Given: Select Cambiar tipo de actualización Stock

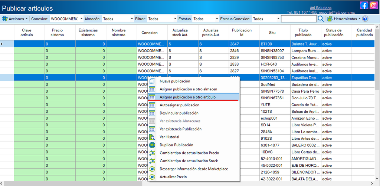Looking at the screenshot, I should tap(194, 161).
